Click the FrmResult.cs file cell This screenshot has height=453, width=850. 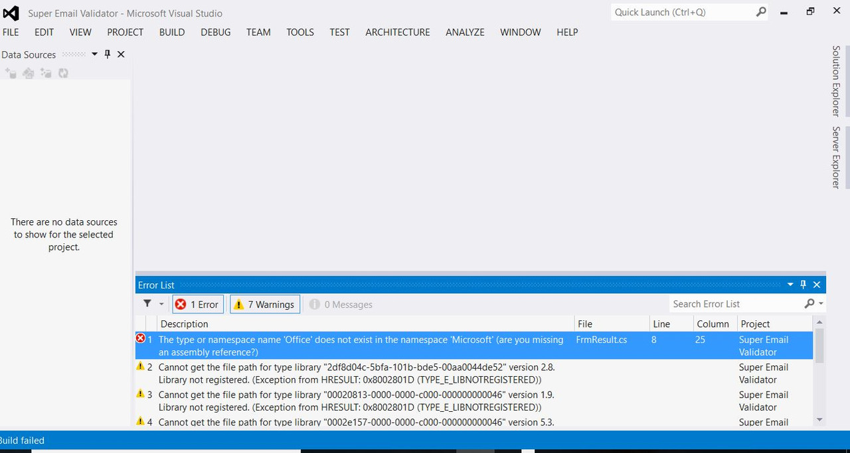[602, 340]
